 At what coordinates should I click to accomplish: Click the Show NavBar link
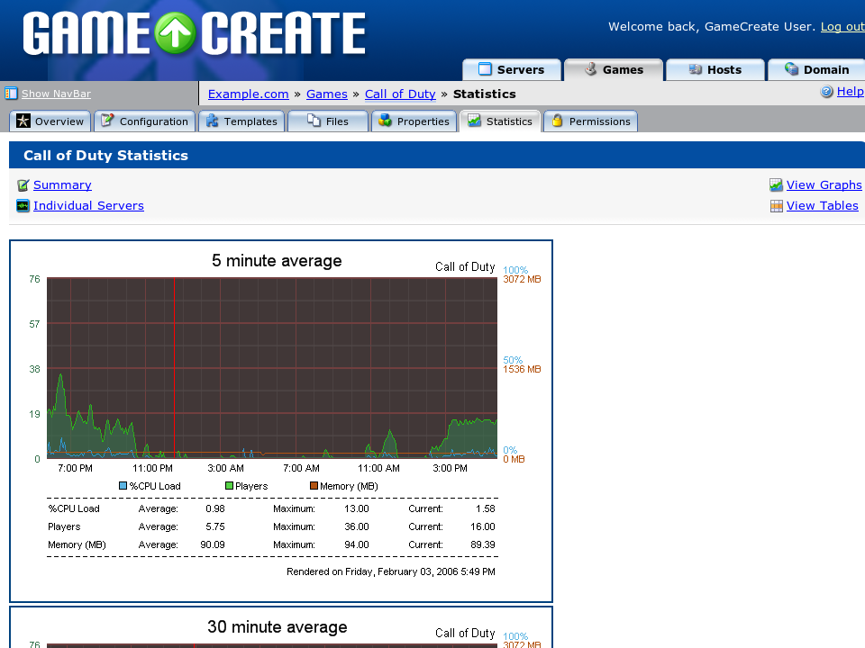[56, 94]
